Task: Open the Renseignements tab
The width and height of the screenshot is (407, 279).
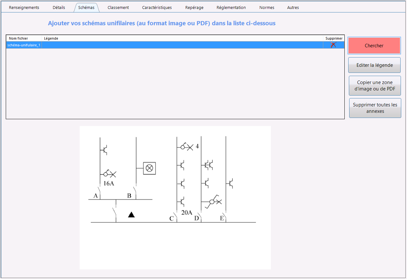Action: [24, 7]
